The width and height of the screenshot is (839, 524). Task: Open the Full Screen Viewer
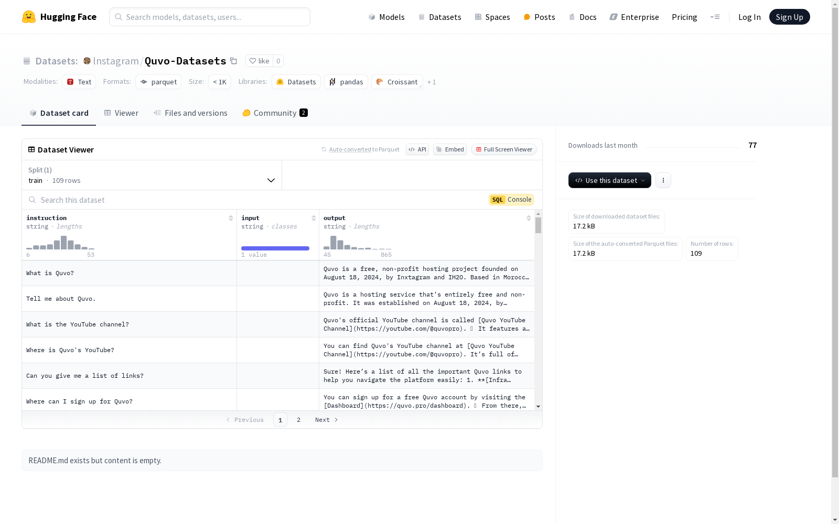(x=504, y=149)
